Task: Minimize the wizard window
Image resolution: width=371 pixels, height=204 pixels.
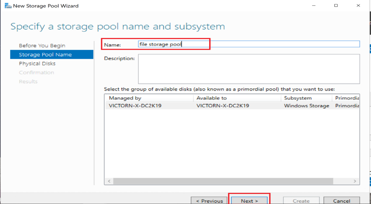Action: (x=313, y=6)
